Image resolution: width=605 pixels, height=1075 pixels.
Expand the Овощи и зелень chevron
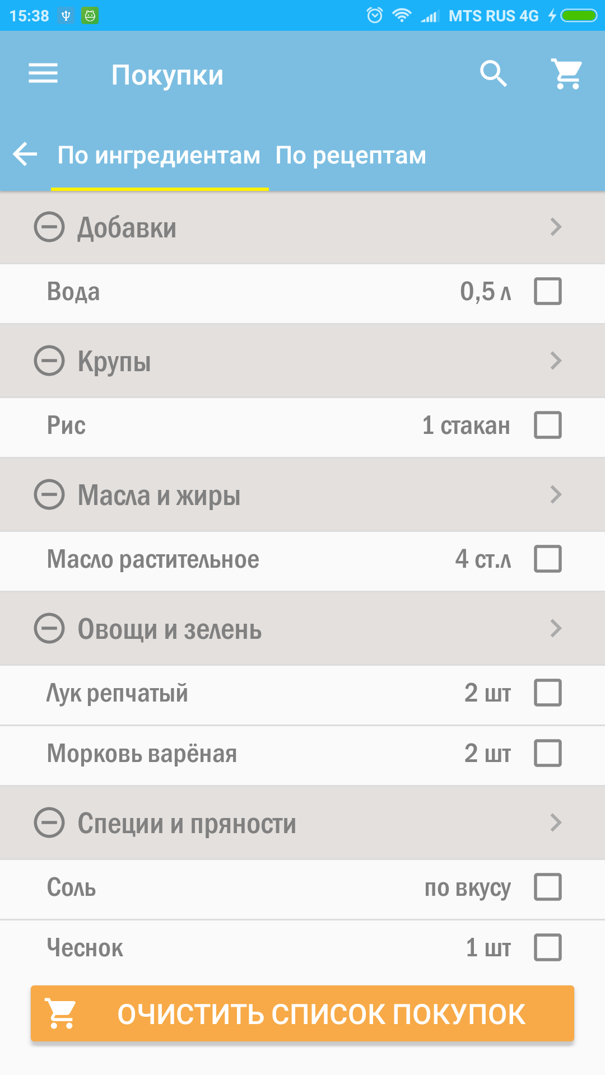pos(555,628)
